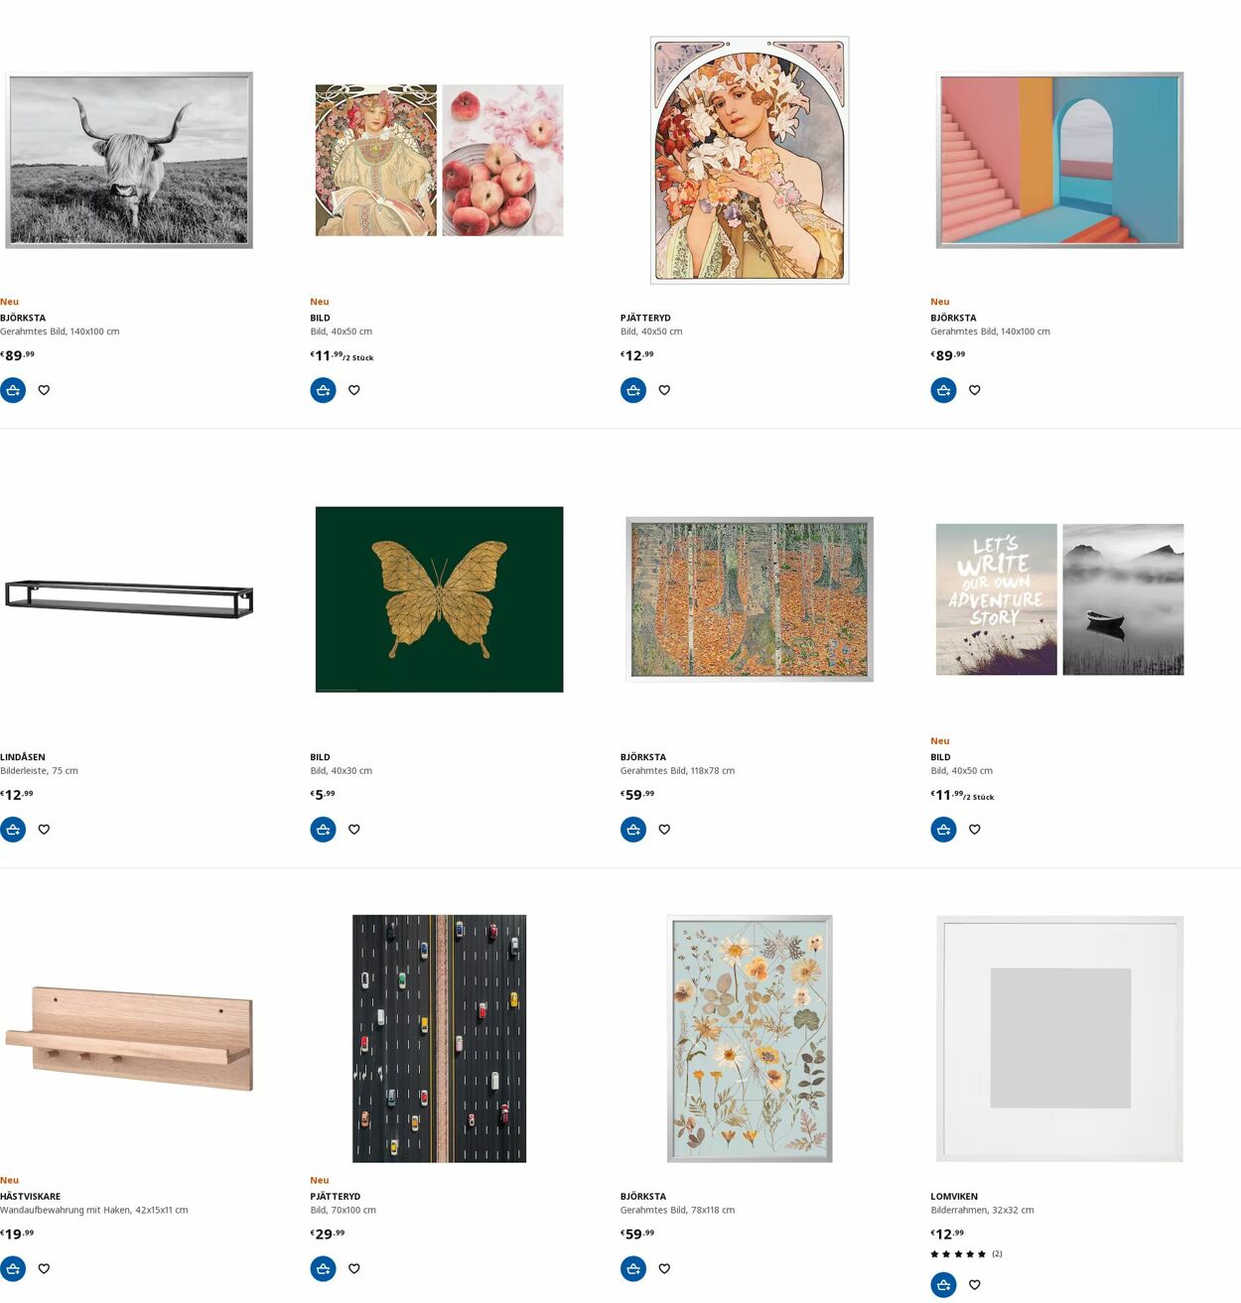The height and width of the screenshot is (1303, 1241).
Task: Open the golden butterfly picture thumbnail
Action: (439, 599)
